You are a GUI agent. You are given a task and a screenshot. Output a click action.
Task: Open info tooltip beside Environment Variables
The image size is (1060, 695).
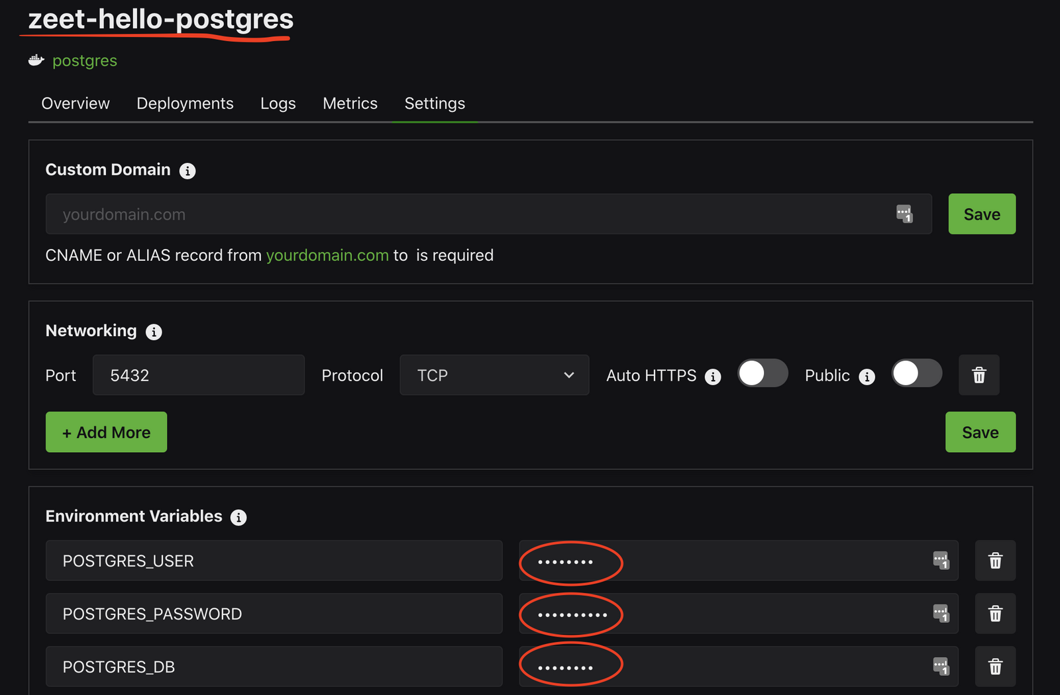[238, 518]
